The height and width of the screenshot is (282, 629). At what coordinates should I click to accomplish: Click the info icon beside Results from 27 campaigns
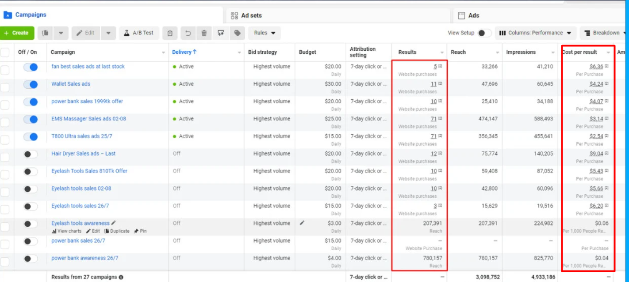pos(121,277)
